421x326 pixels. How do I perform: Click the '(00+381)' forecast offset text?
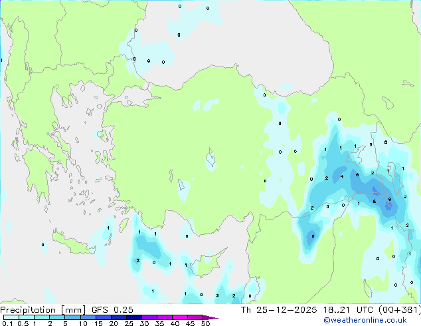point(400,310)
